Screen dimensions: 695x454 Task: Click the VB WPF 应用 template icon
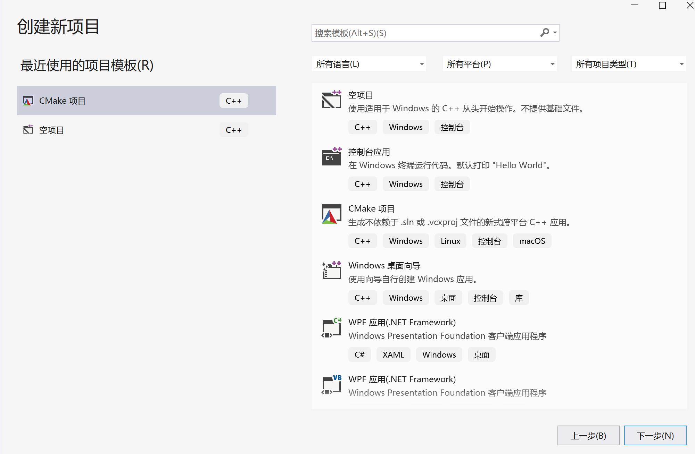(x=331, y=385)
